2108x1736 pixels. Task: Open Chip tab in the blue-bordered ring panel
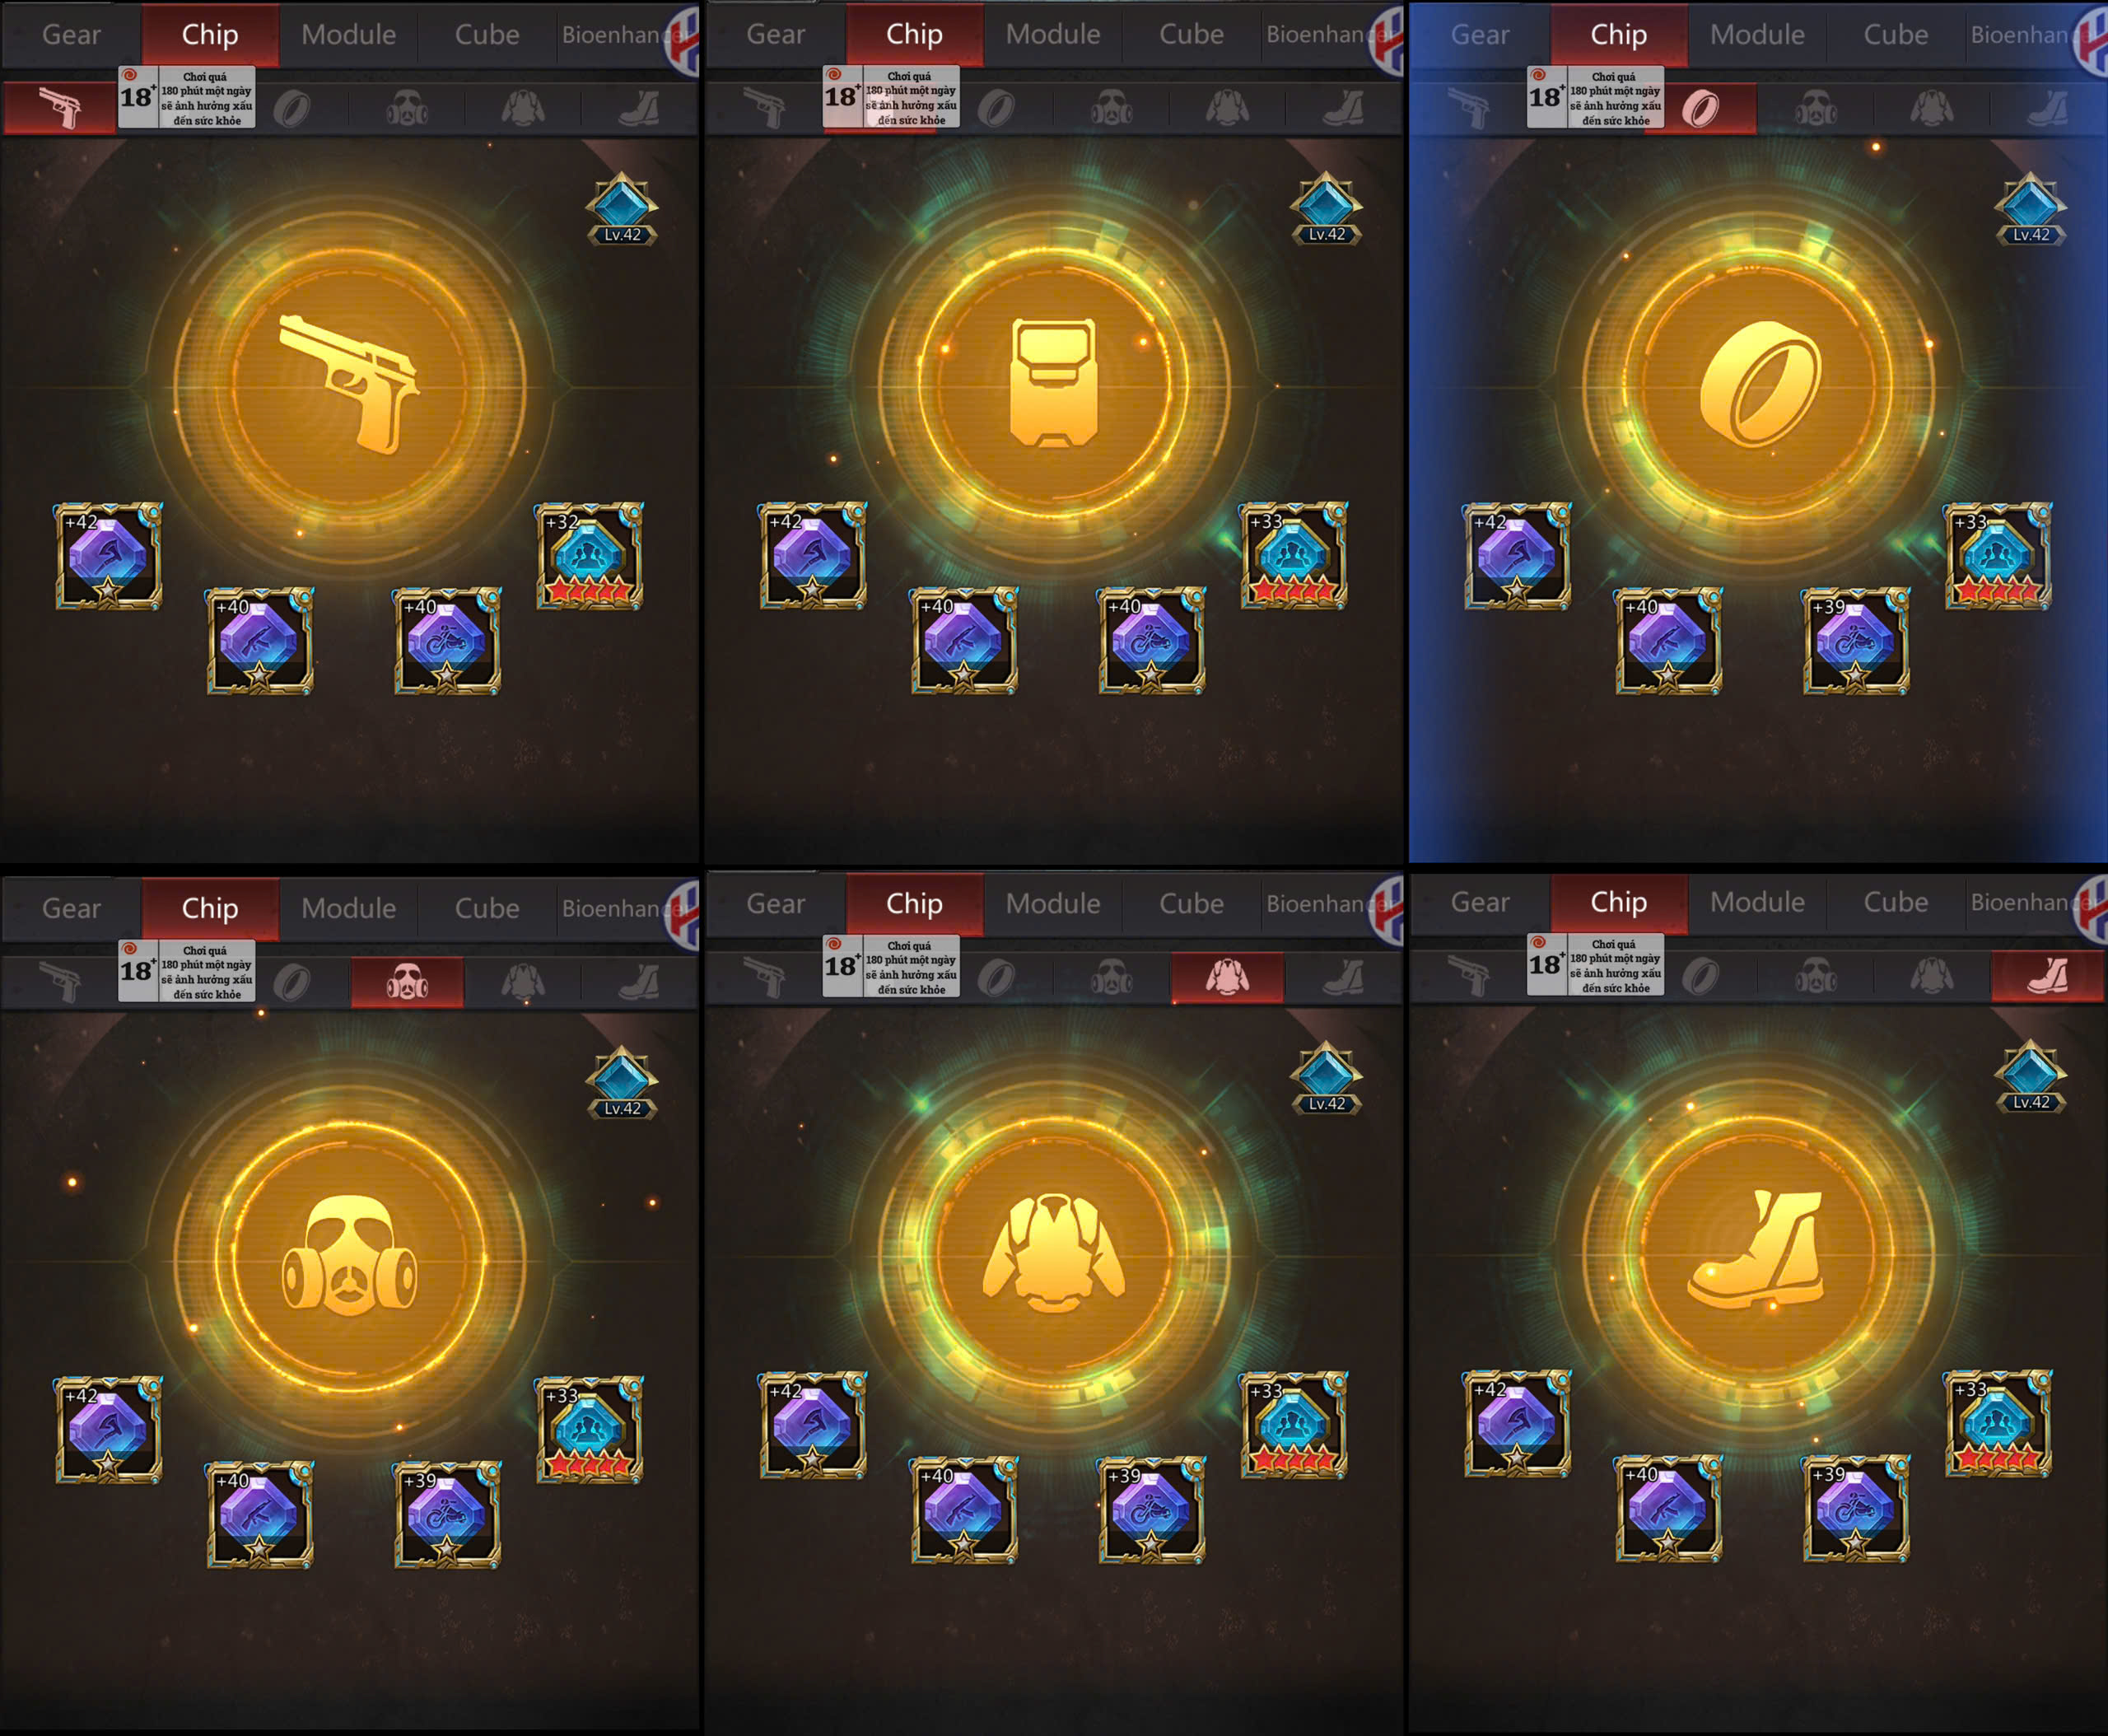click(1619, 34)
